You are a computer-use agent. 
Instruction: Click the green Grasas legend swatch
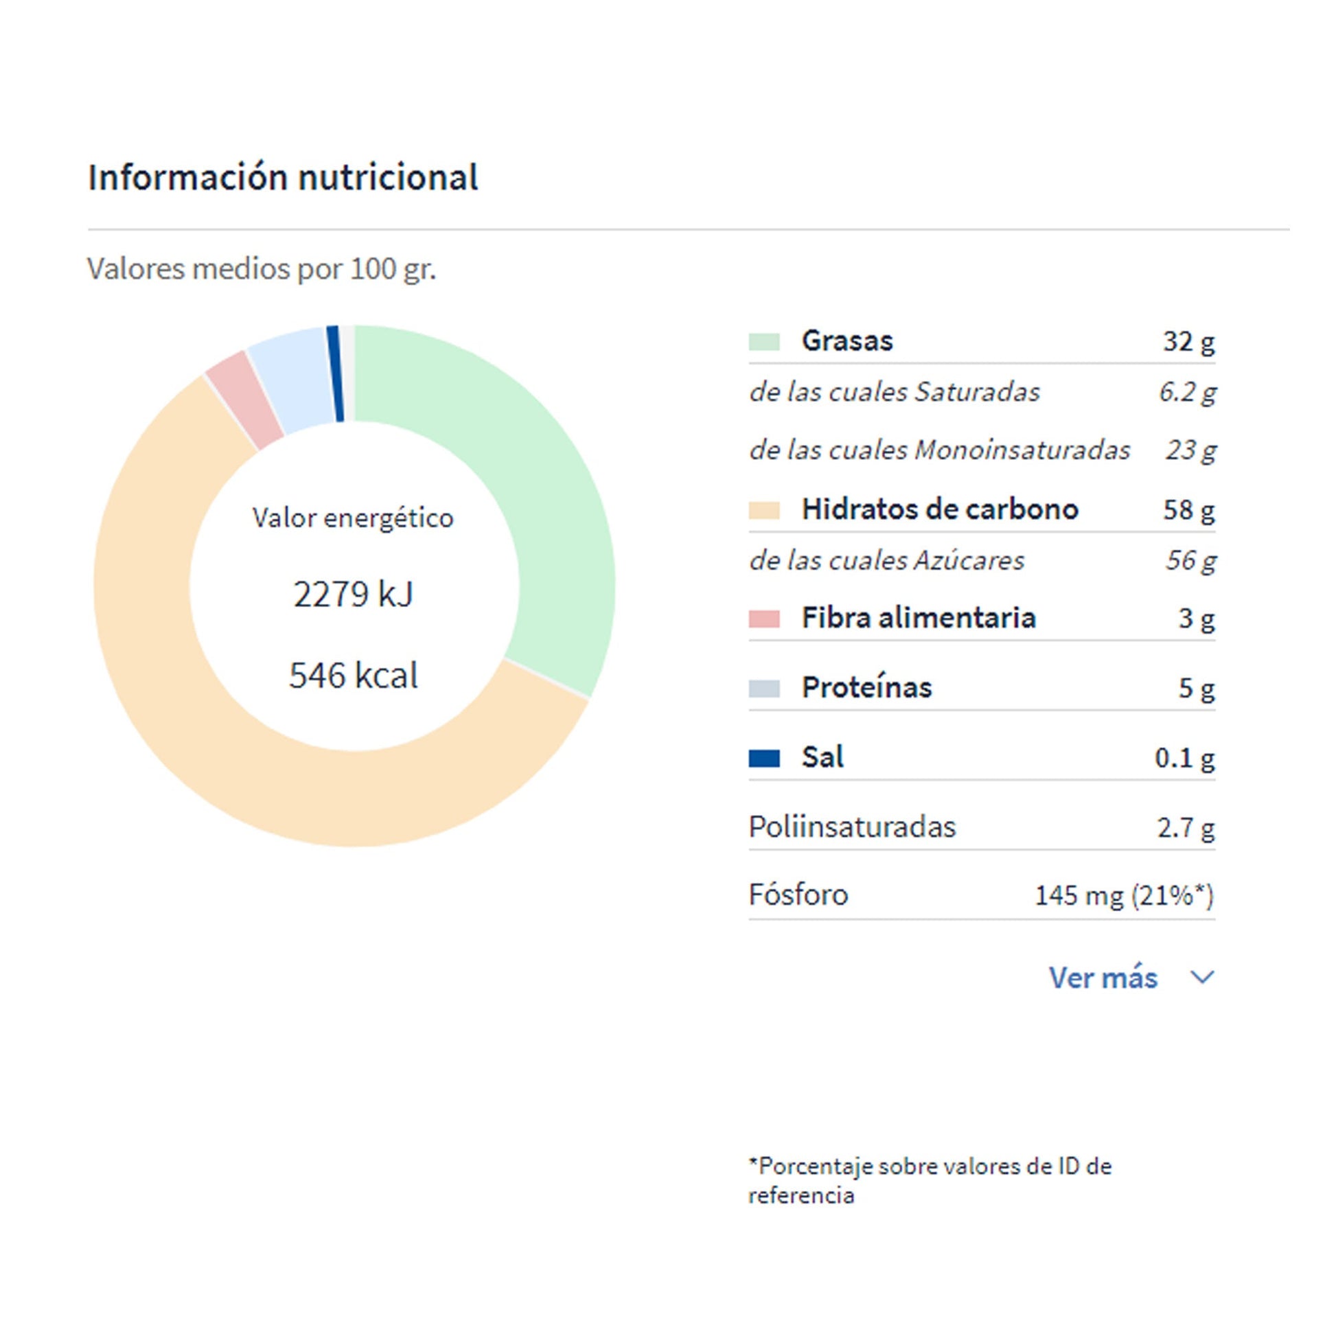point(764,342)
